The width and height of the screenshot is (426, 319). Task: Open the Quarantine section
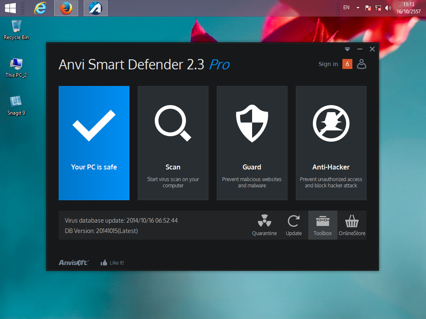[264, 225]
